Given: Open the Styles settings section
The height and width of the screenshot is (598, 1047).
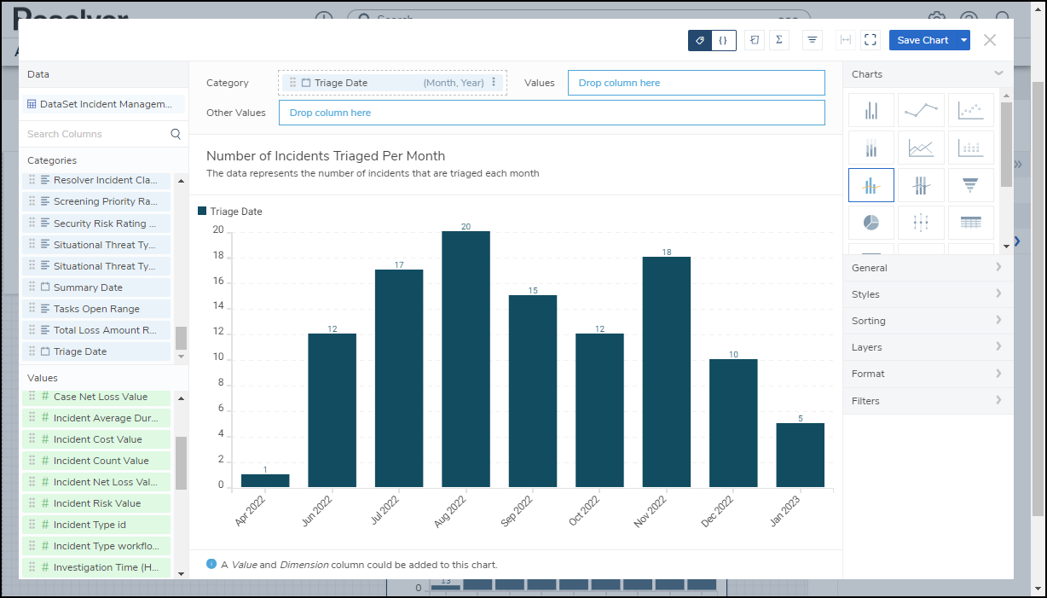Looking at the screenshot, I should pyautogui.click(x=927, y=294).
